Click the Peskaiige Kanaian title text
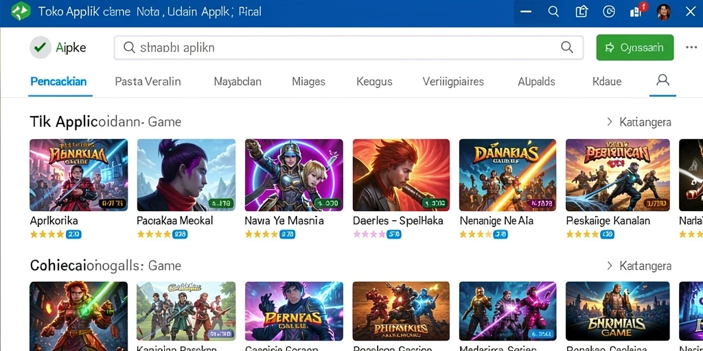 tap(608, 221)
